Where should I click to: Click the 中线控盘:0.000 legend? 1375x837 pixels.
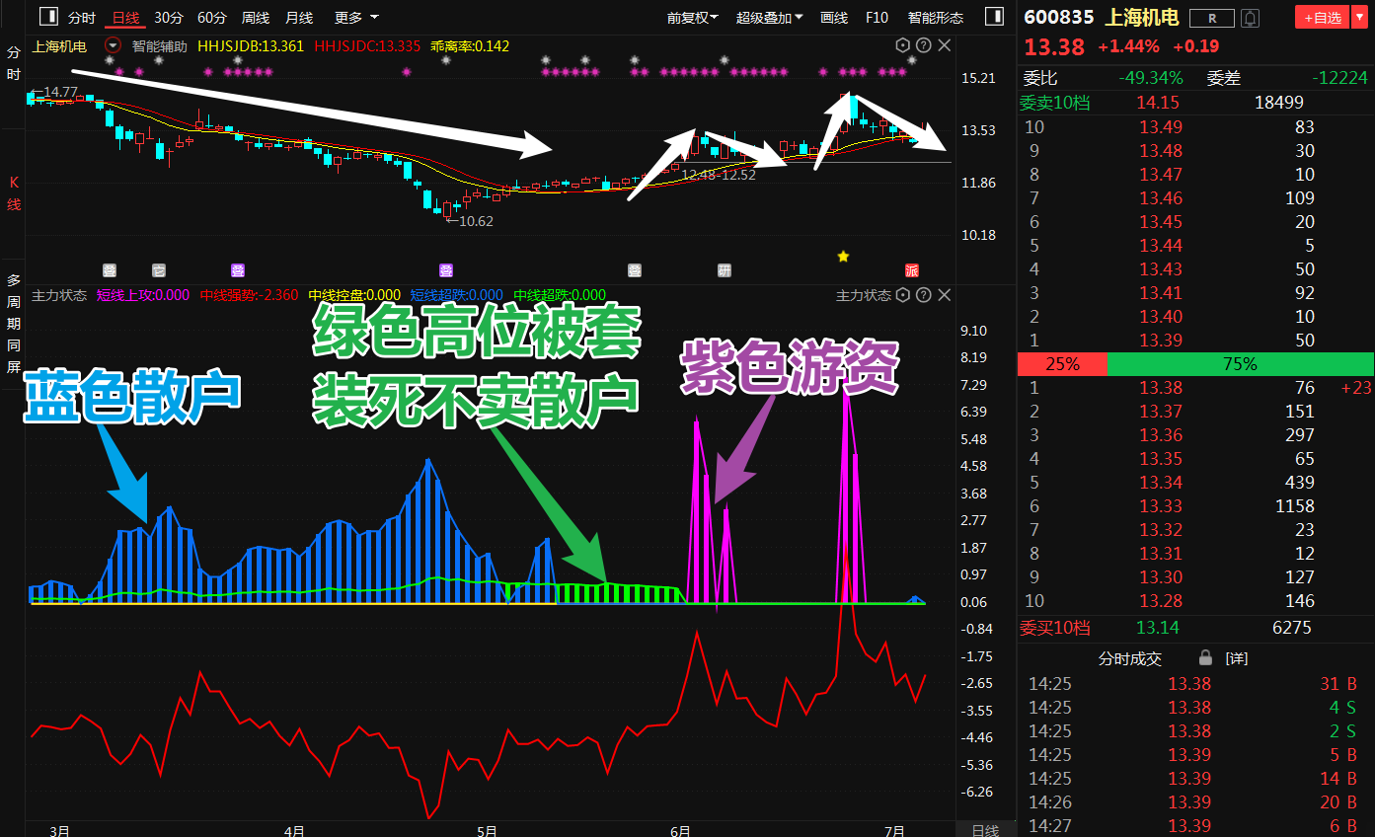354,295
